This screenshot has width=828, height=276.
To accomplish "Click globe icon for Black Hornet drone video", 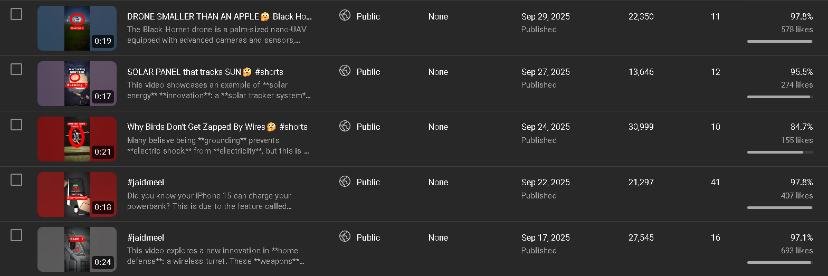I will [345, 15].
